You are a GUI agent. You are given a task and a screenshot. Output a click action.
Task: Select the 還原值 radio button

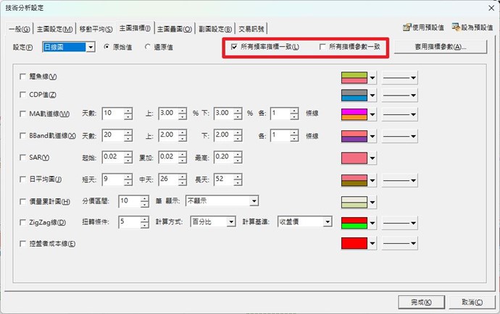click(x=149, y=47)
